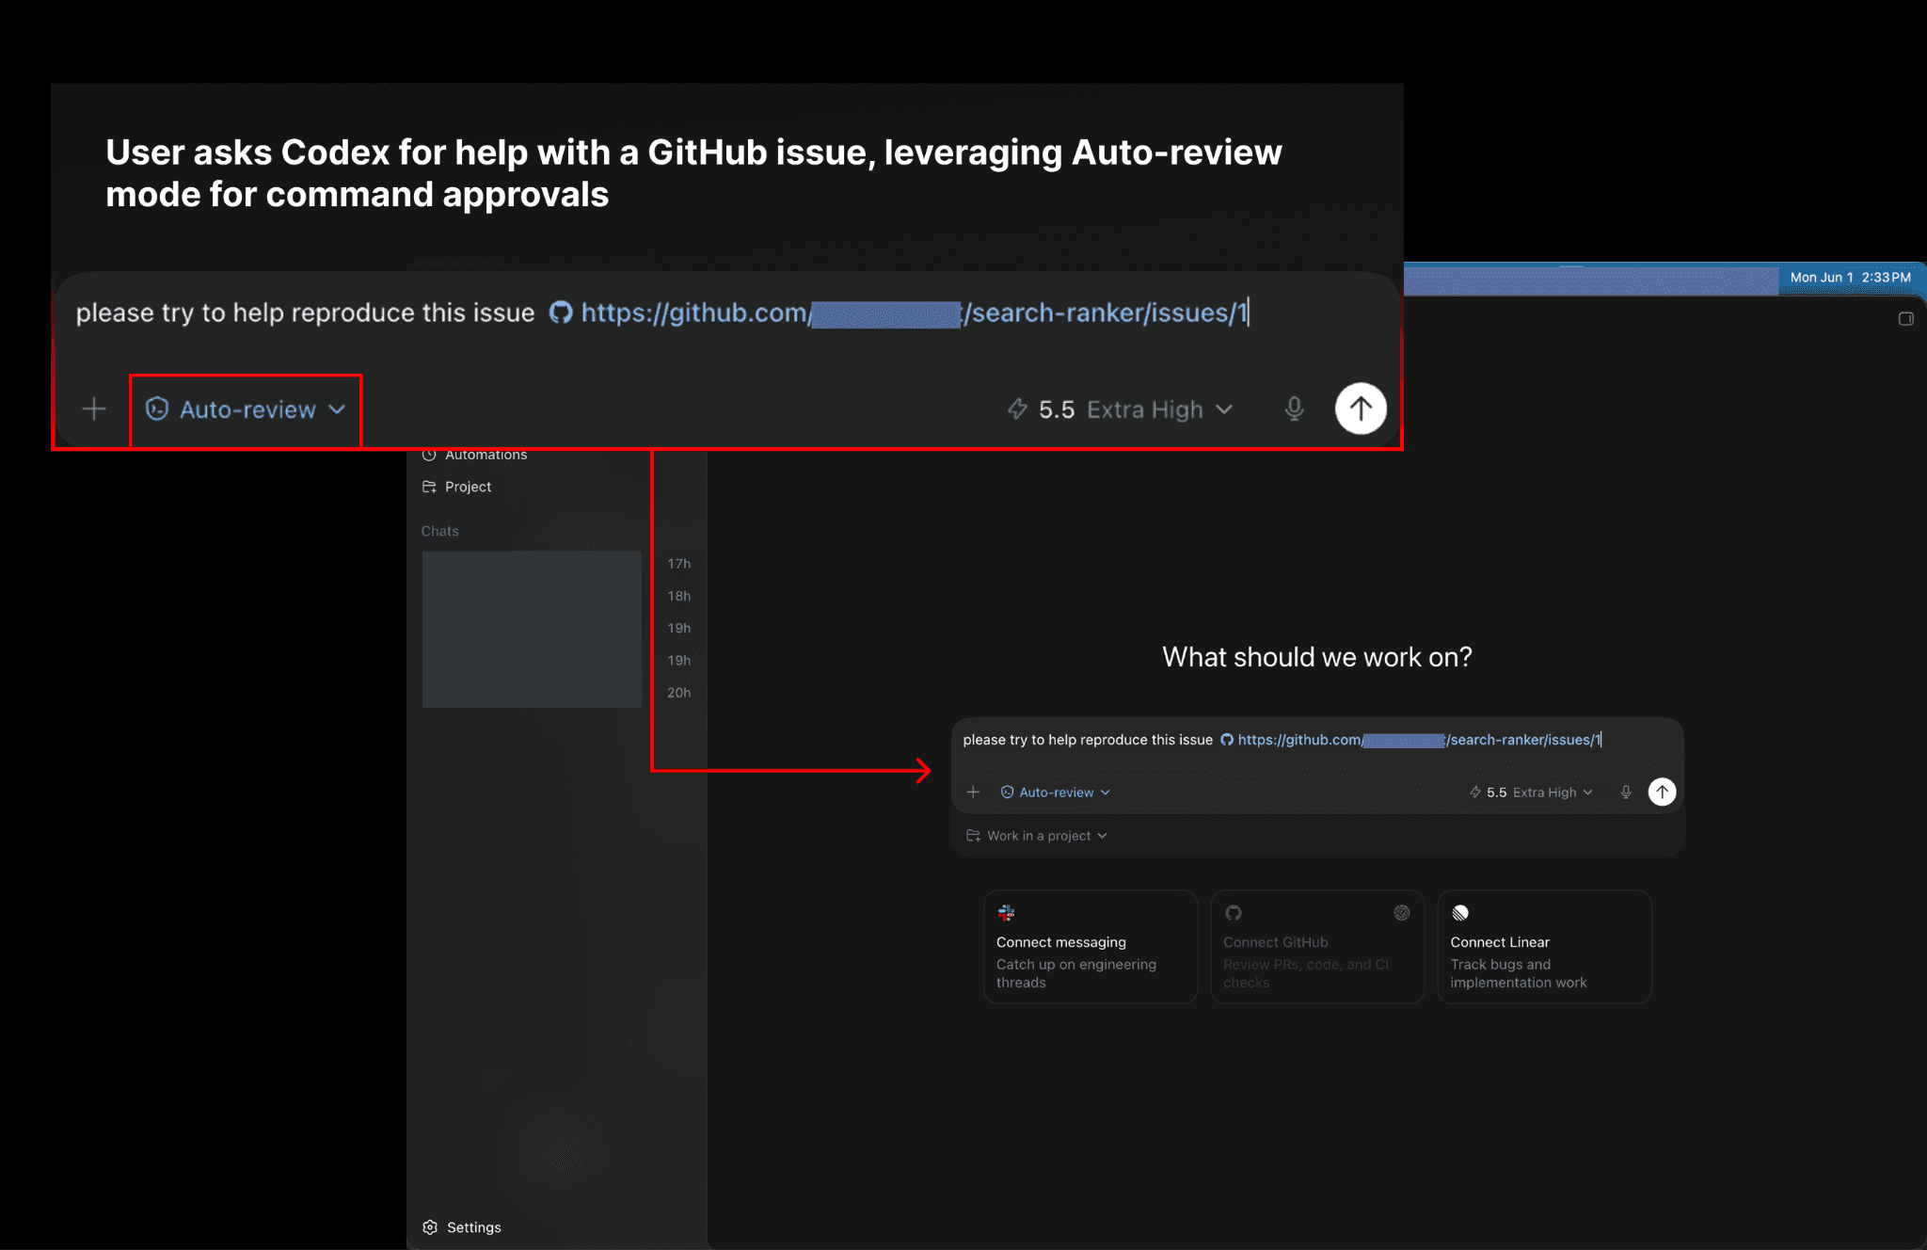Open the Connect Linear card
This screenshot has width=1927, height=1250.
1544,947
